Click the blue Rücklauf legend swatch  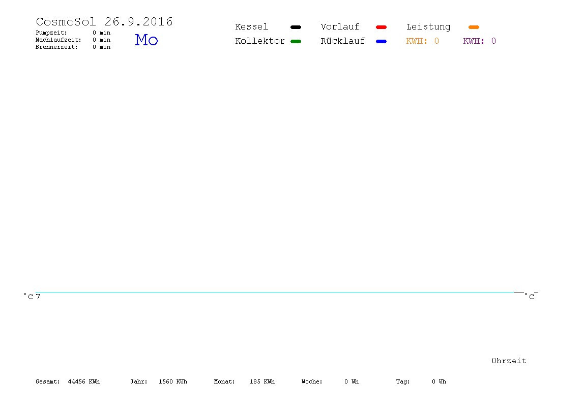click(x=382, y=41)
